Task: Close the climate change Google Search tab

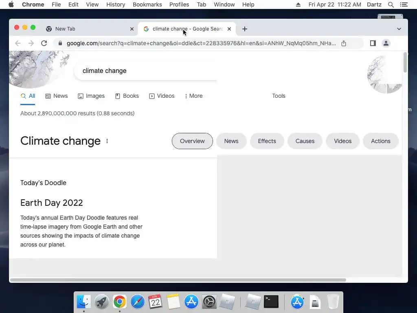Action: (x=229, y=29)
